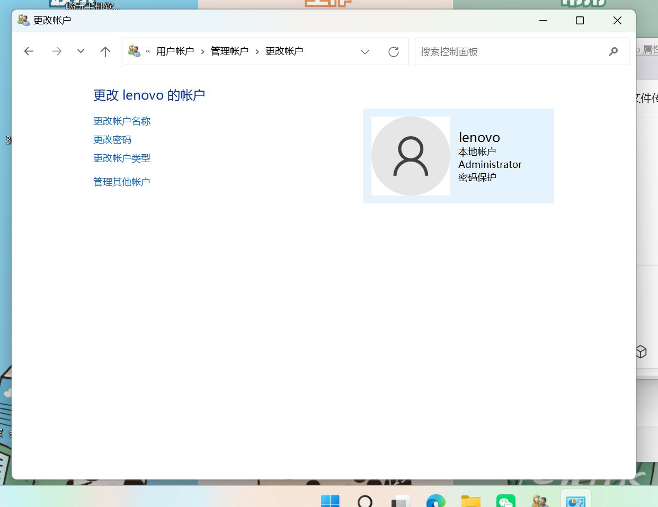Expand the chevron after 管理帐户

coord(257,51)
